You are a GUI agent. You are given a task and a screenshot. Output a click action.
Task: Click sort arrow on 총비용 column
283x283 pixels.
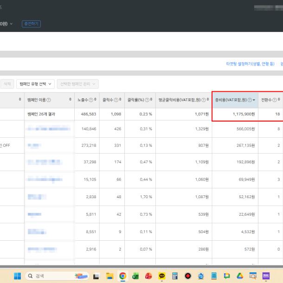[x=254, y=100]
